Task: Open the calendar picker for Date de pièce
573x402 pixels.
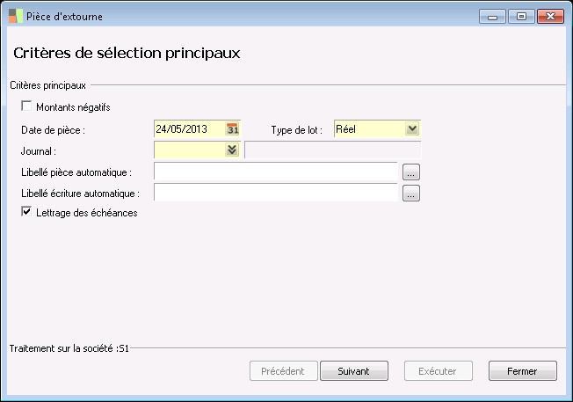Action: [233, 129]
